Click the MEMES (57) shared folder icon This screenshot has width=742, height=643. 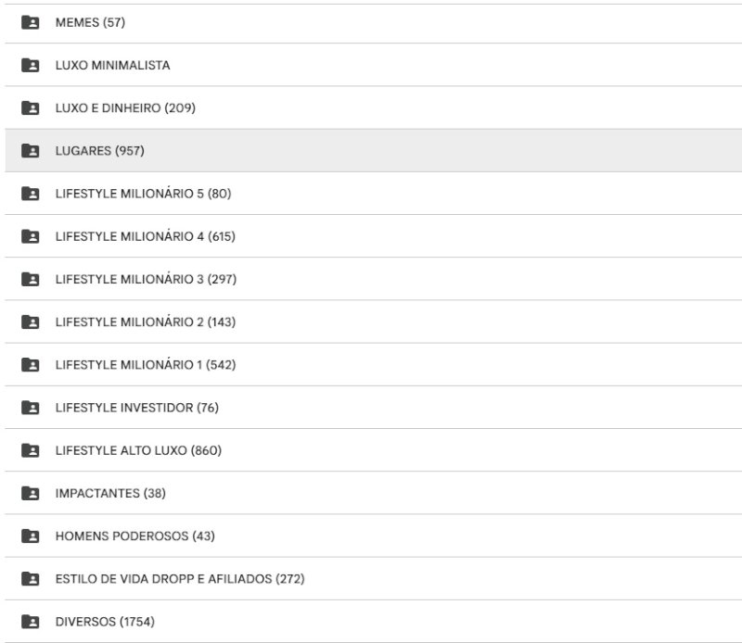(31, 22)
